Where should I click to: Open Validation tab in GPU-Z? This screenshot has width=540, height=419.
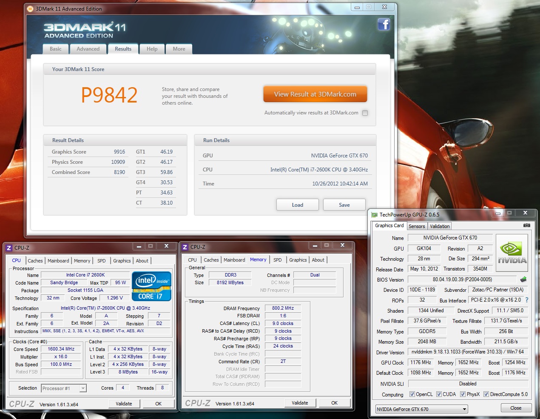pyautogui.click(x=440, y=226)
